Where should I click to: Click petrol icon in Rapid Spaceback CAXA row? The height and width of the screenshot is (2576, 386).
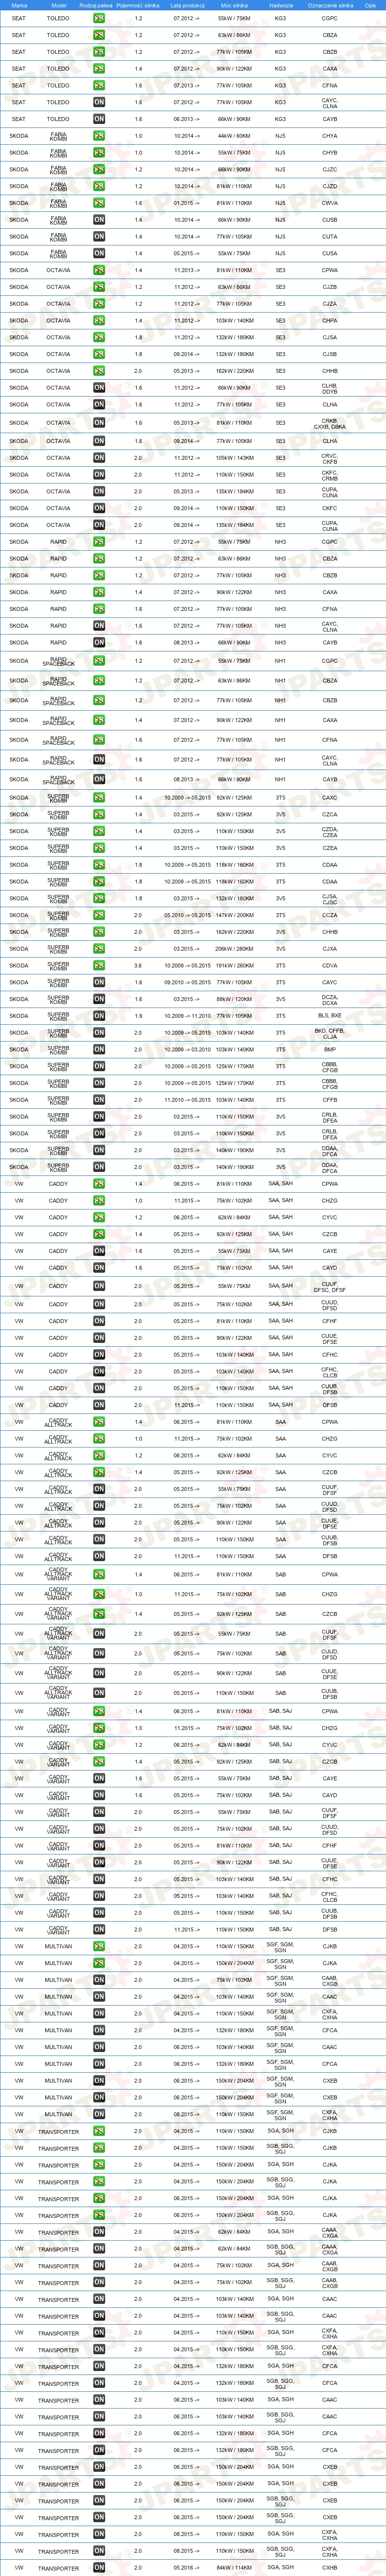pyautogui.click(x=99, y=720)
